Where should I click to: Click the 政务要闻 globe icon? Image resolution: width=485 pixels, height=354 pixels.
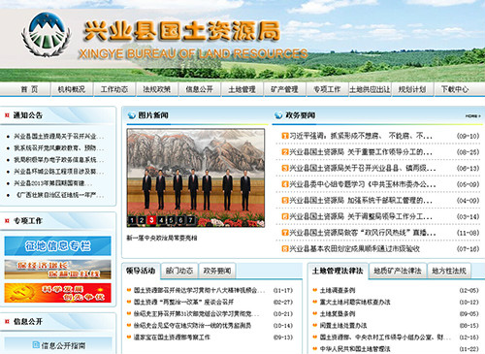[x=278, y=115]
